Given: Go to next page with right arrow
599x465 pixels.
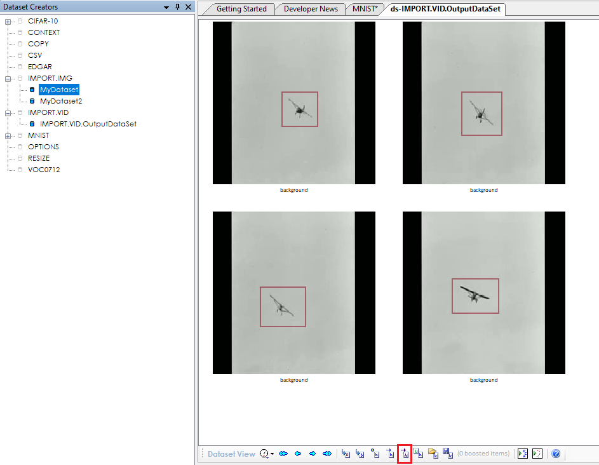Looking at the screenshot, I should pyautogui.click(x=313, y=454).
